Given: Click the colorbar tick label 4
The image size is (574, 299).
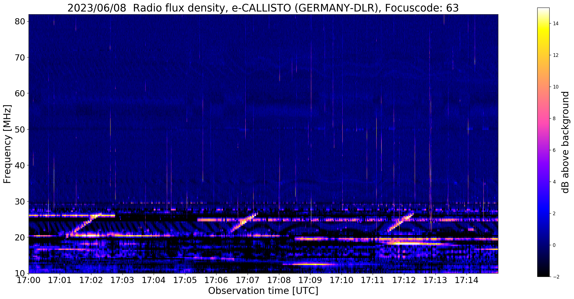Looking at the screenshot, I should pos(554,182).
